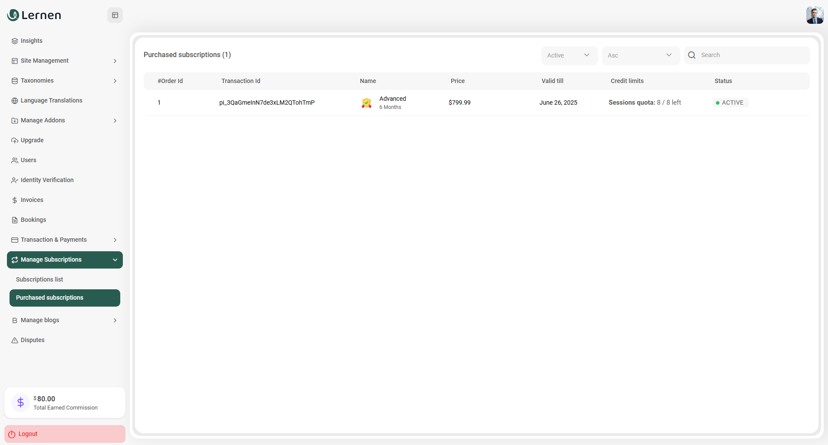Click the Logout button
The height and width of the screenshot is (445, 828).
click(64, 434)
